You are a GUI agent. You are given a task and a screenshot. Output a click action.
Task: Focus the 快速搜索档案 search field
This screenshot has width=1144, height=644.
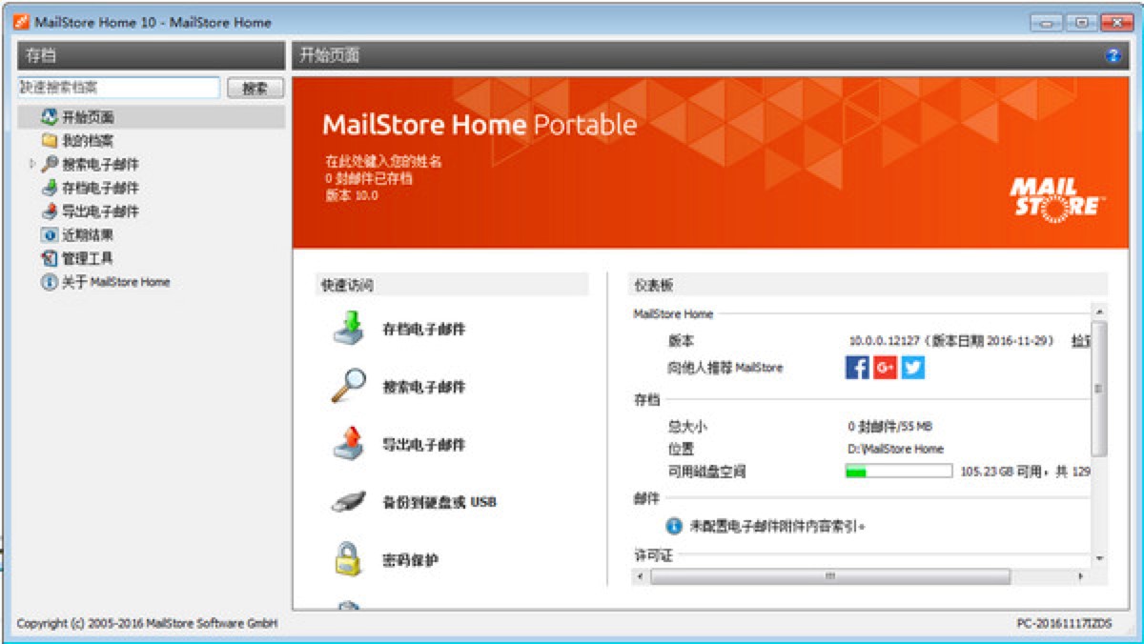pyautogui.click(x=119, y=88)
